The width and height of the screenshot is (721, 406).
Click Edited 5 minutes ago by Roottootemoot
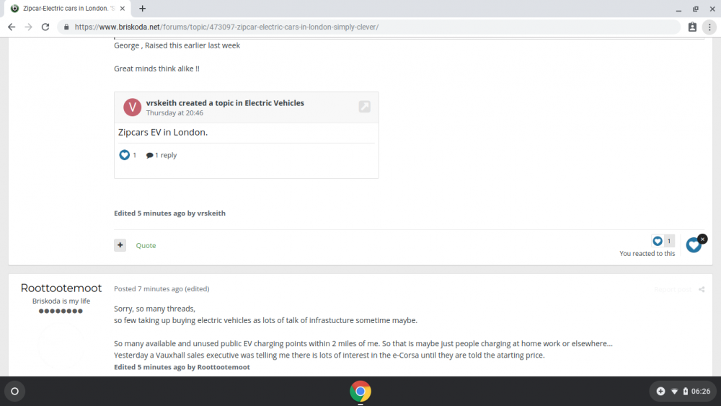(x=182, y=367)
